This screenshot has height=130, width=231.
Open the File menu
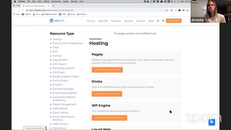click(29, 1)
